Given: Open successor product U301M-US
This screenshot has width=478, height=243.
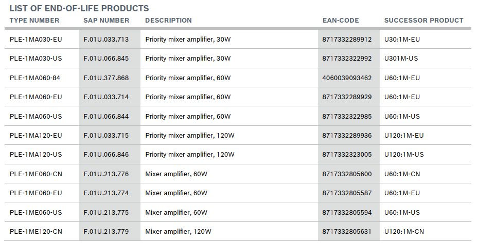Looking at the screenshot, I should [401, 59].
